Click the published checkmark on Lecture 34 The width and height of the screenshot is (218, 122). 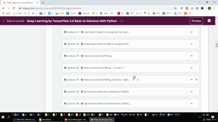(65, 44)
